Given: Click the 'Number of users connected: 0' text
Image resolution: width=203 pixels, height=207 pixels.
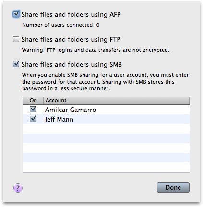Looking at the screenshot, I should (61, 25).
